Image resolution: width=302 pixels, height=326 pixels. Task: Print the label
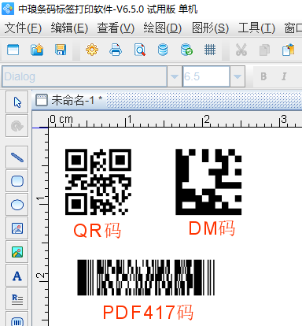point(116,50)
